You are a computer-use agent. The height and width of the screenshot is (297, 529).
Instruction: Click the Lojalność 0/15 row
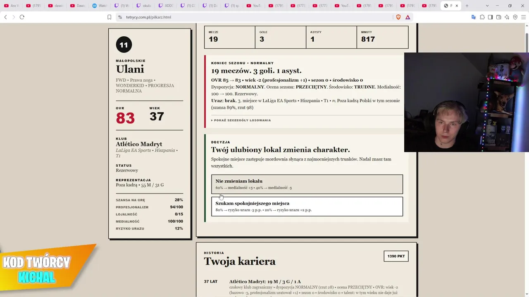click(x=149, y=214)
